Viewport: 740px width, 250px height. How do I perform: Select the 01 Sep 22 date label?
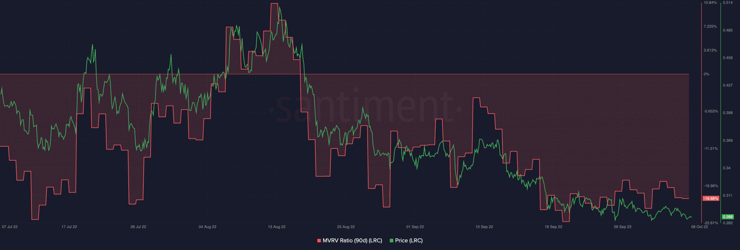415,227
